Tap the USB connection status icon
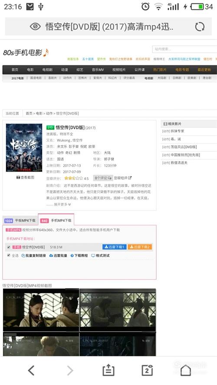217x385 pixels. 40,7
